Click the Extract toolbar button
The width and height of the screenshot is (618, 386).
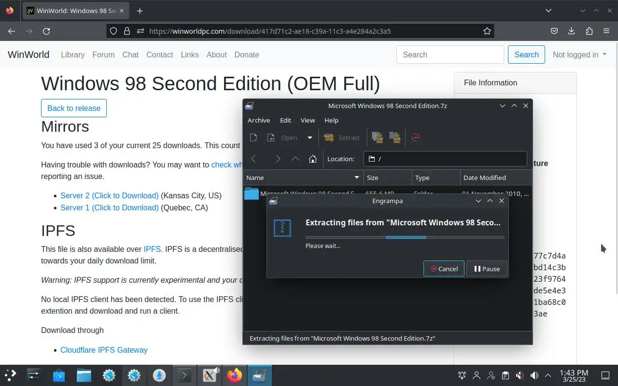click(x=342, y=138)
